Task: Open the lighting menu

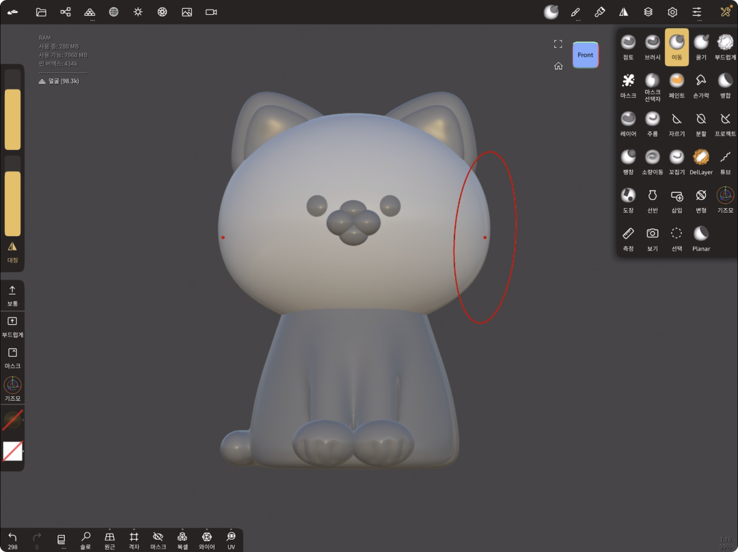Action: [138, 12]
